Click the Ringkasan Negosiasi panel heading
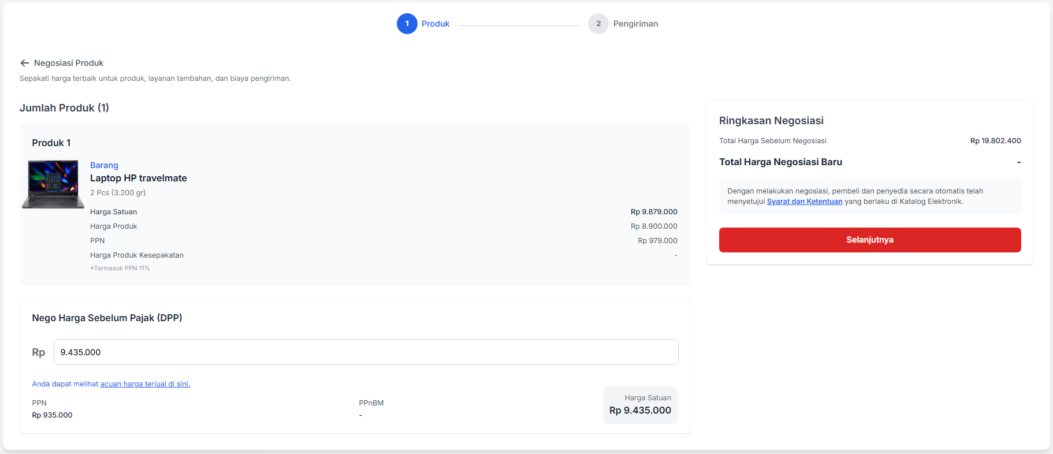Screen dimensions: 1053x454 coord(771,121)
